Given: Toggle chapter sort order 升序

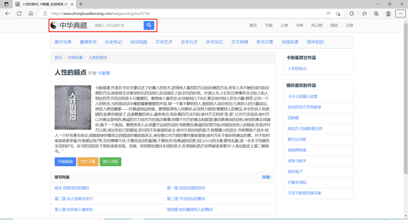Looking at the screenshot, I should [266, 177].
